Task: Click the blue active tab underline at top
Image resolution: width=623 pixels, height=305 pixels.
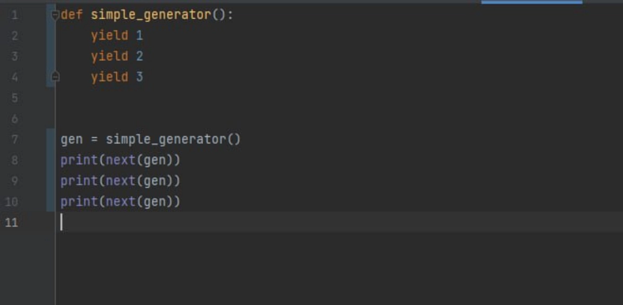Action: point(532,2)
